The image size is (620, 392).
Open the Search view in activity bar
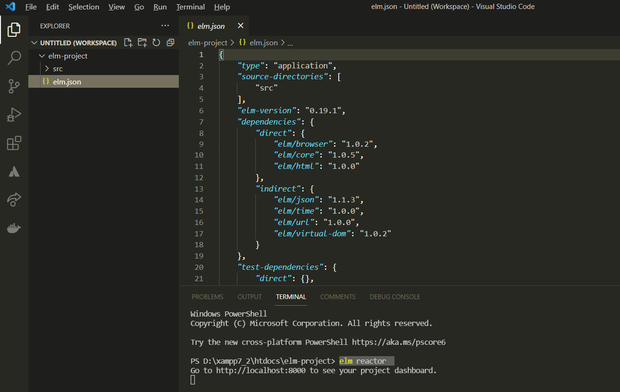[14, 58]
